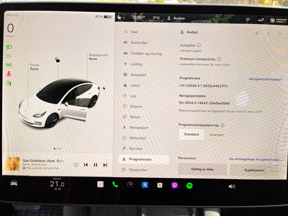This screenshot has width=288, height=216.
Task: Add current song to favorites with plus icon
Action: tap(76, 165)
